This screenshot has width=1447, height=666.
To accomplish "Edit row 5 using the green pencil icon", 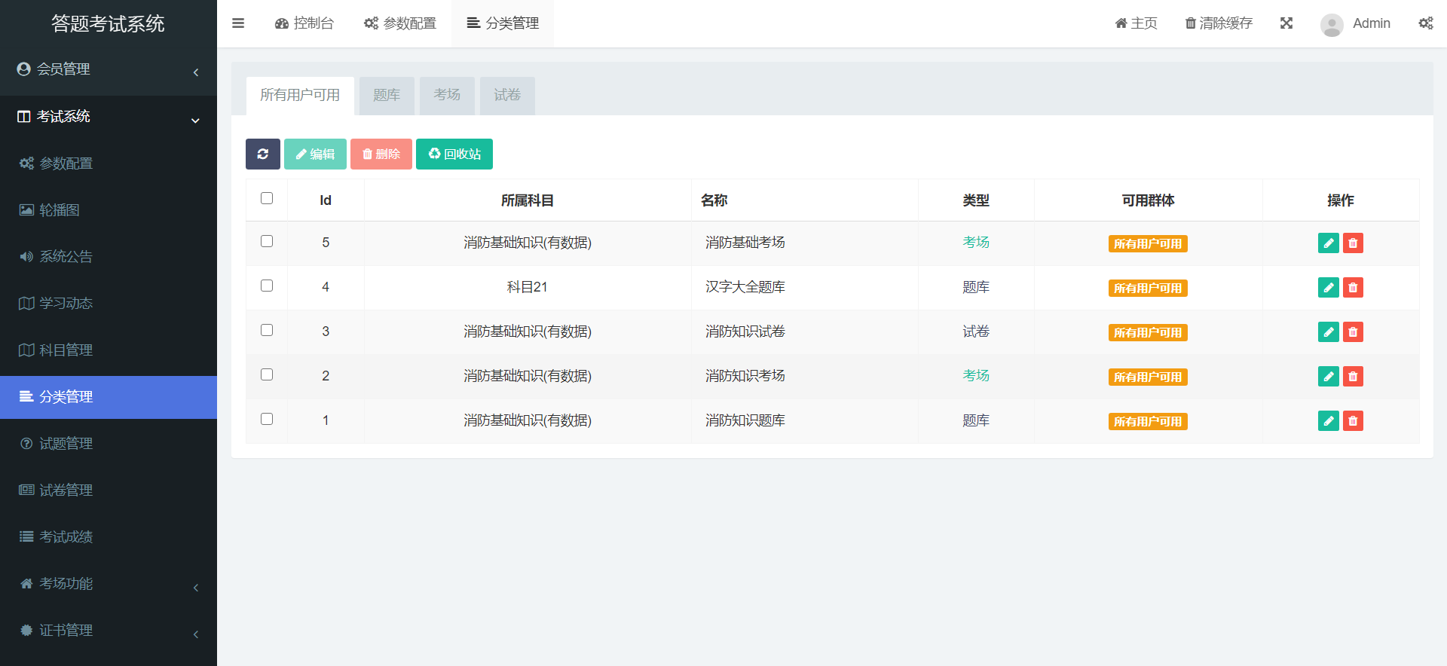I will 1329,243.
